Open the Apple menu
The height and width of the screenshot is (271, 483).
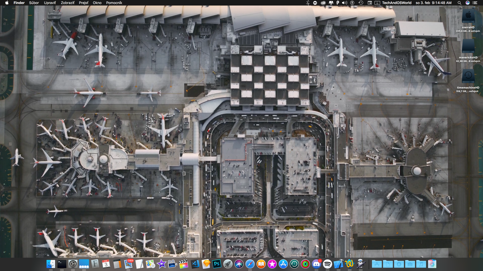click(7, 3)
